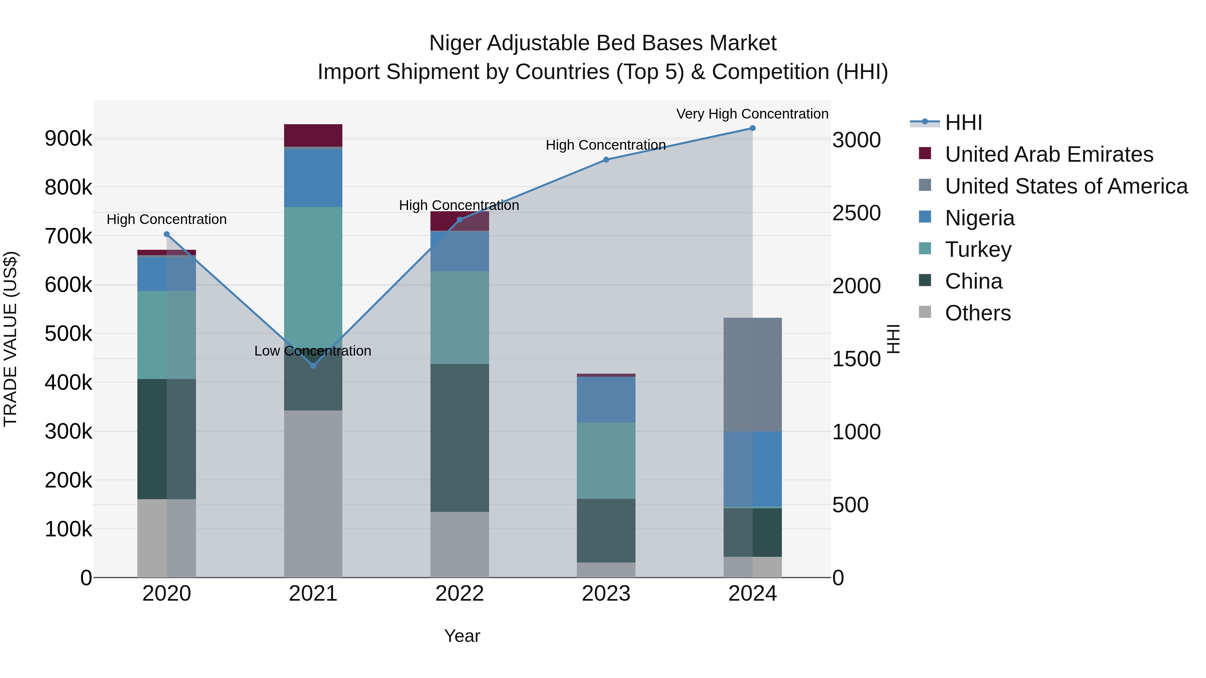Toggle the Others legend entry
The width and height of the screenshot is (1206, 678).
tap(965, 313)
